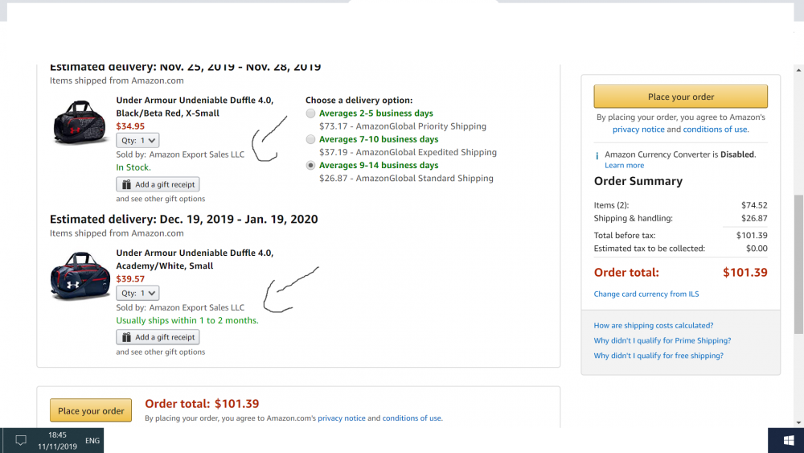Viewport: 804px width, 453px height.
Task: Click the ENG language indicator in taskbar
Action: [92, 440]
